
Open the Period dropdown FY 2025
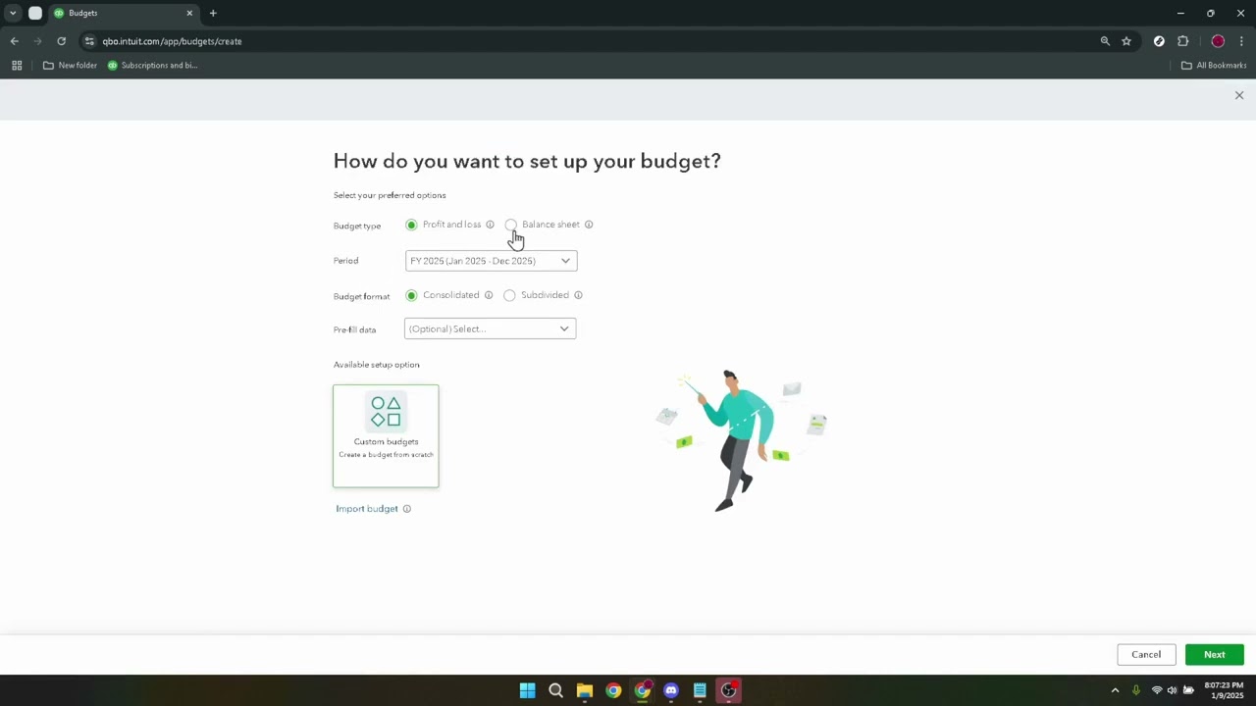491,261
